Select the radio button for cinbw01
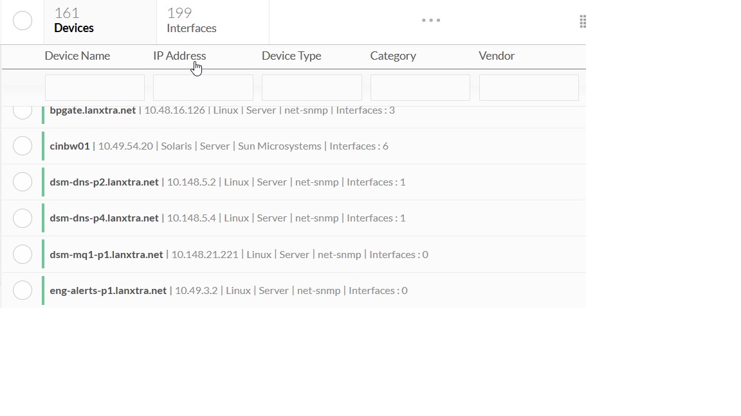 pyautogui.click(x=23, y=146)
